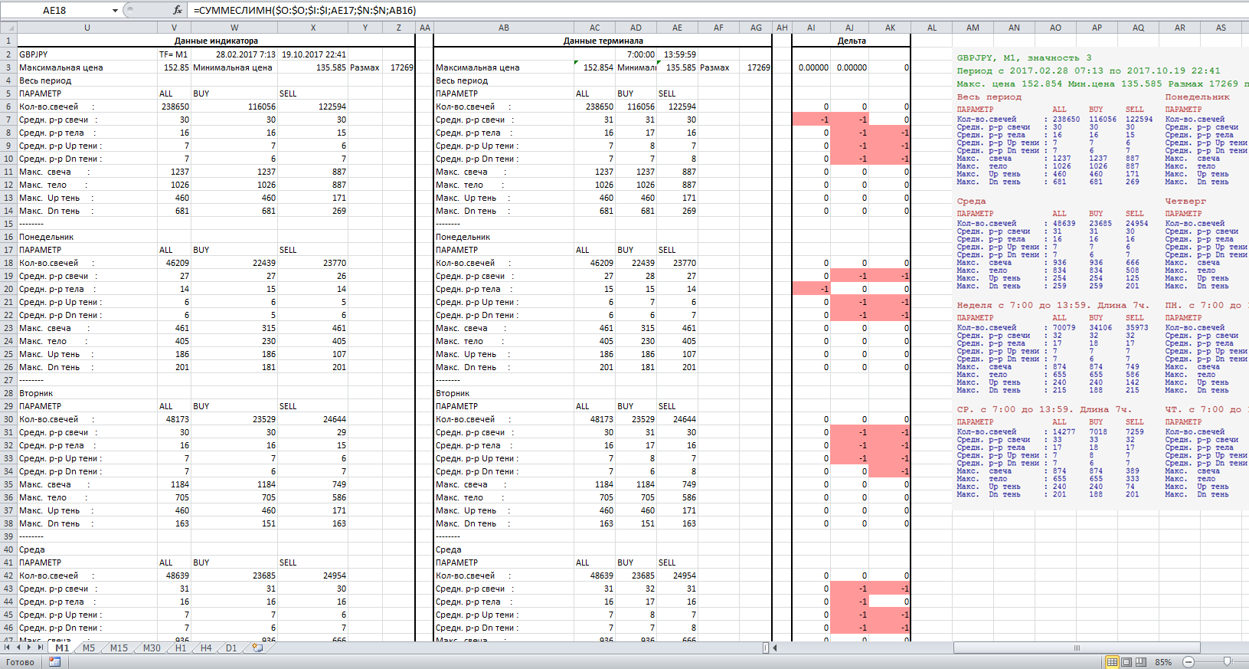Click the green 'GBPJPY, M1, значность 3' text
The height and width of the screenshot is (669, 1249).
(x=1024, y=57)
